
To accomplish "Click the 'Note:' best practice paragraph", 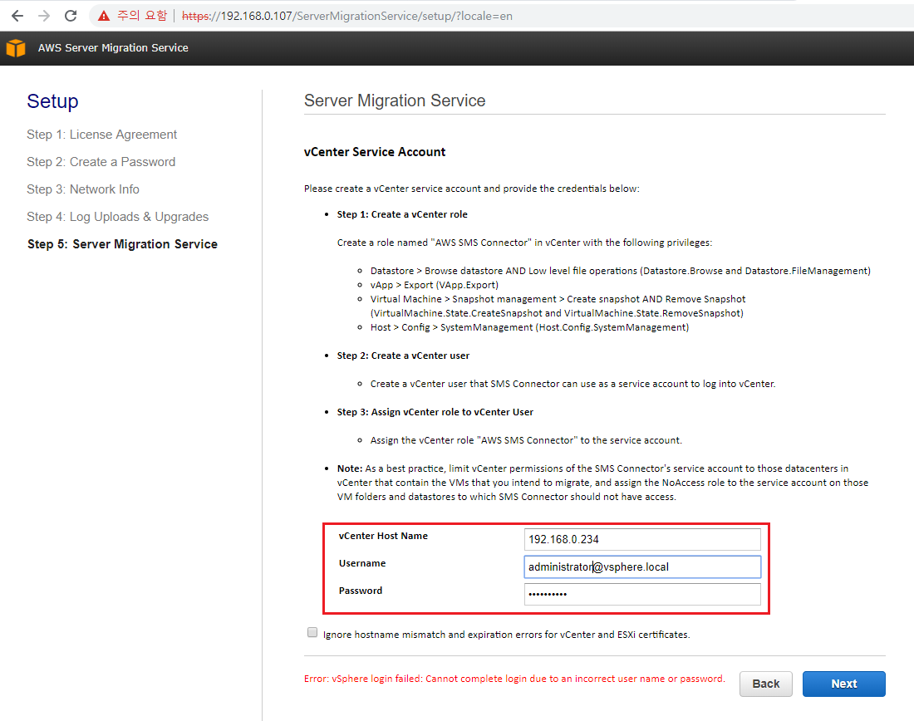I will (602, 483).
